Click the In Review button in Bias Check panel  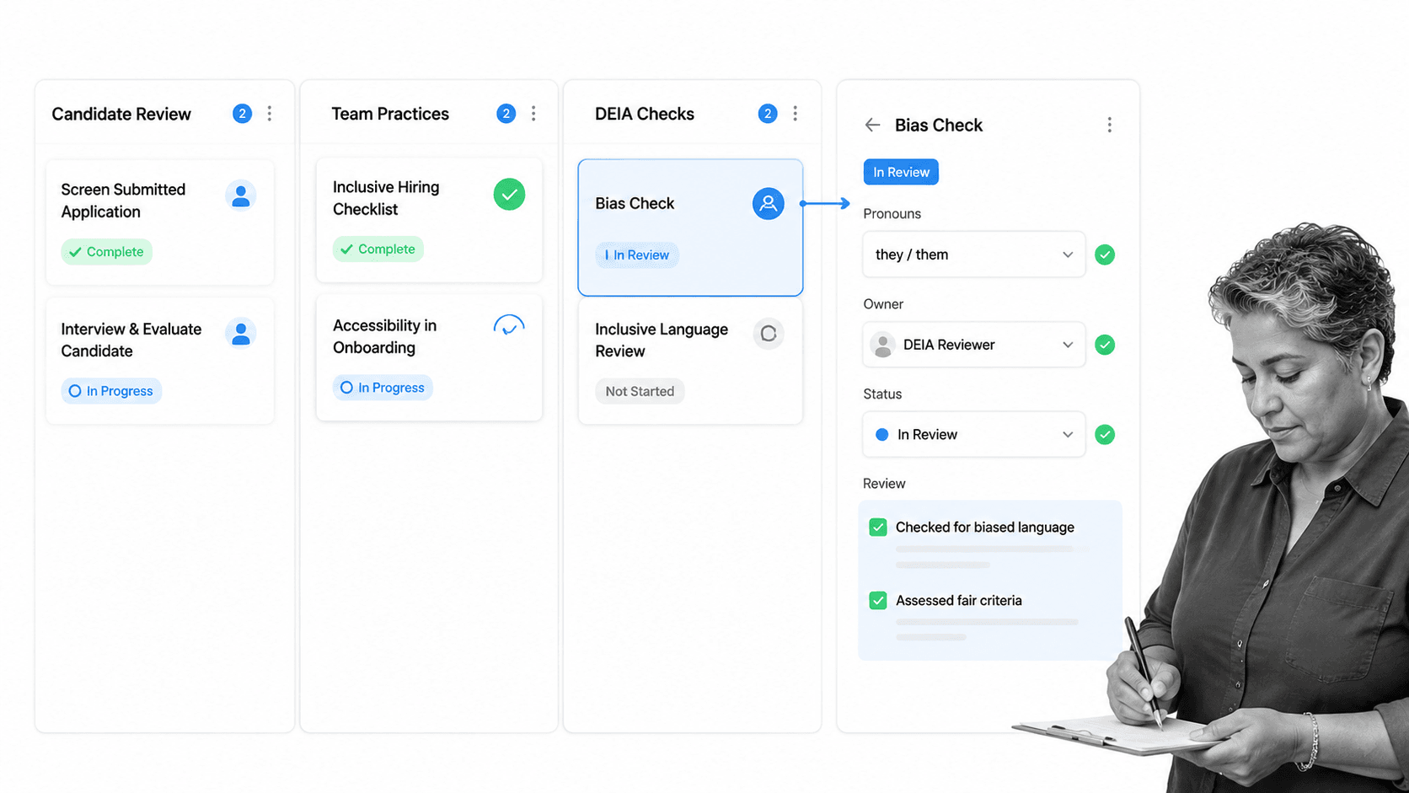(901, 172)
